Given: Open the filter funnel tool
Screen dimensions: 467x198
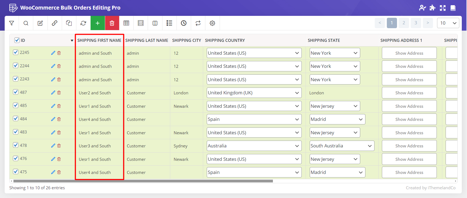Looking at the screenshot, I should point(12,23).
